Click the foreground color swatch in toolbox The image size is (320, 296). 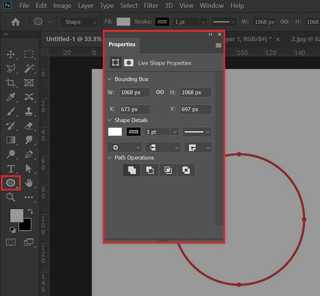coord(16,215)
